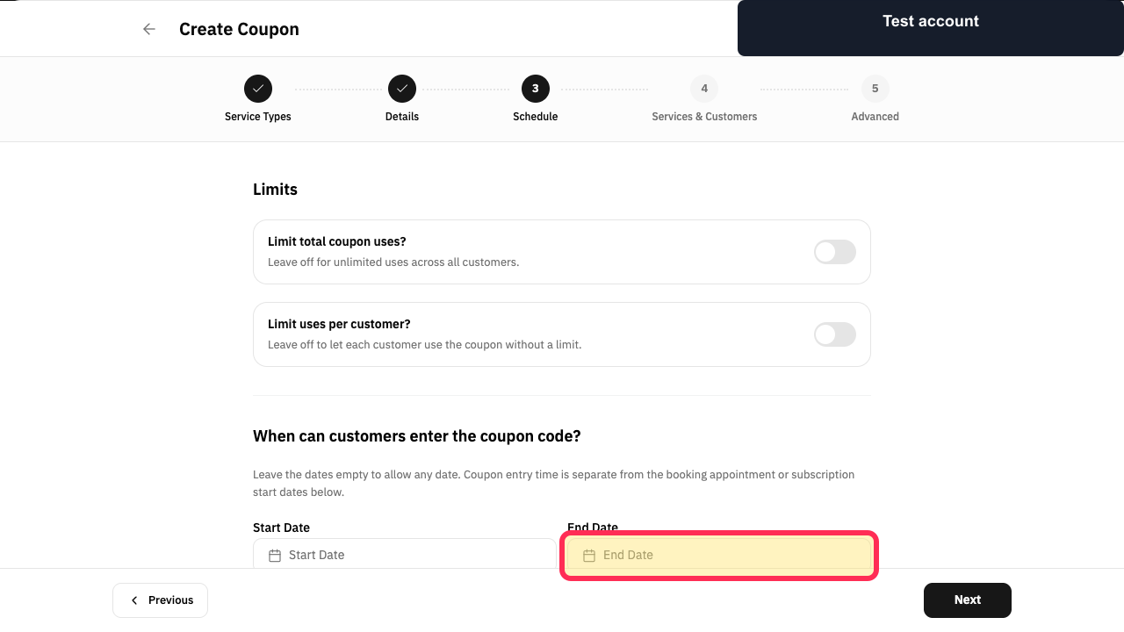The width and height of the screenshot is (1124, 632).
Task: Jump to step 5 Advanced circle
Action: point(875,89)
